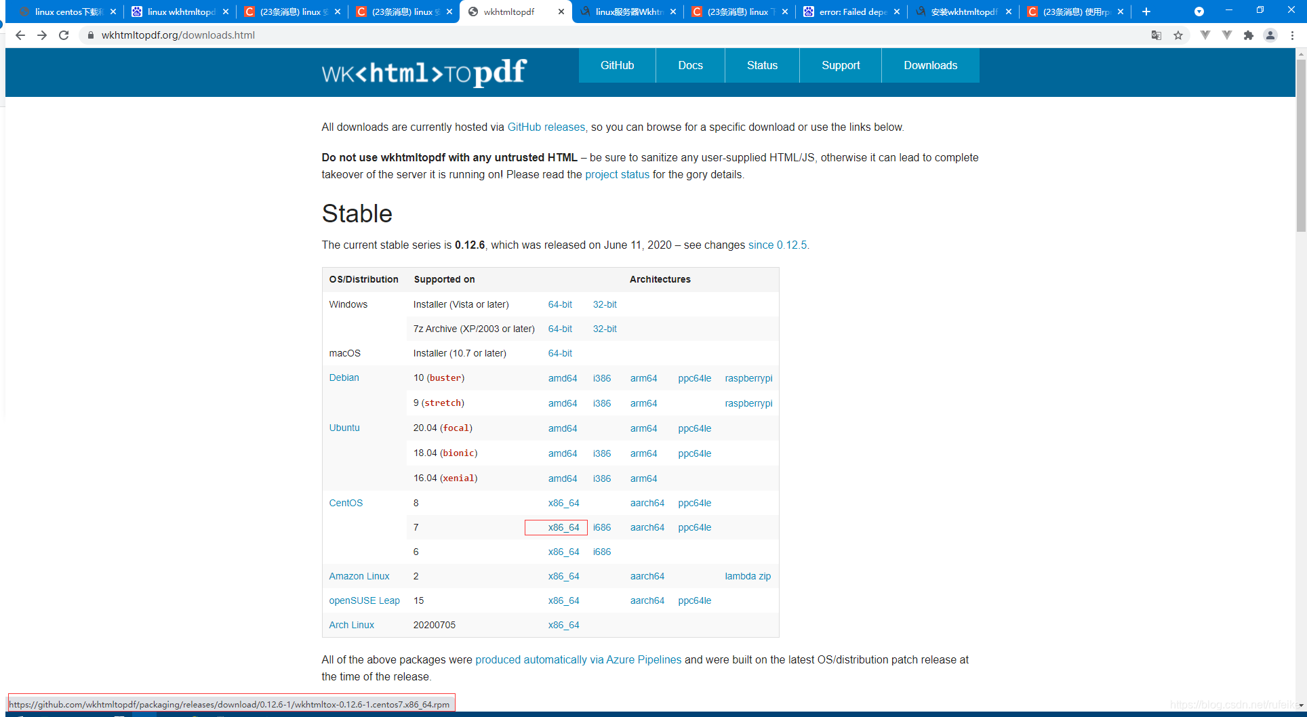Open the 'since 0.12.5' changes link
This screenshot has height=717, width=1307.
tap(778, 245)
